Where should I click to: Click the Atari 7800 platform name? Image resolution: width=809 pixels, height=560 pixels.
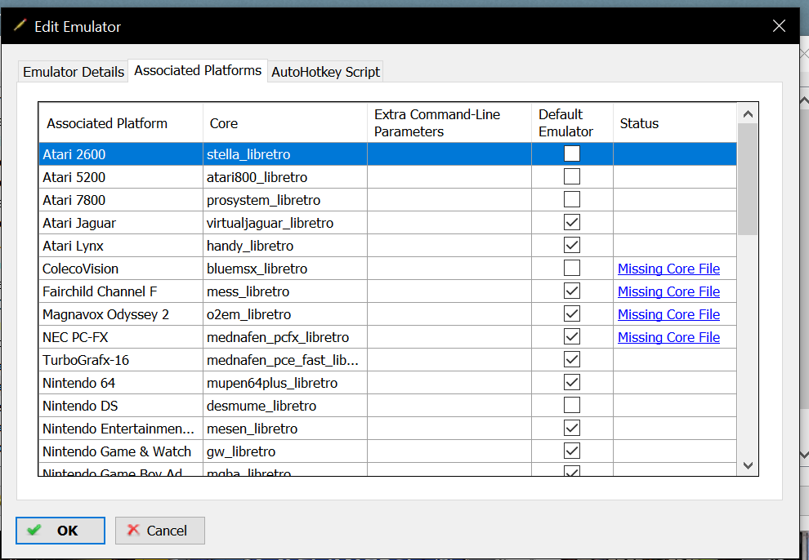[74, 200]
